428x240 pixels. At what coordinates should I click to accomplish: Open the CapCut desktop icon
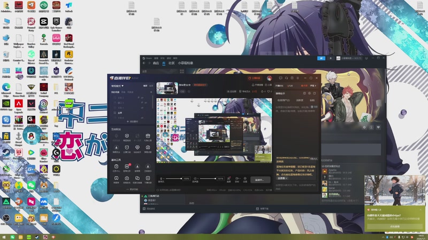click(x=44, y=21)
